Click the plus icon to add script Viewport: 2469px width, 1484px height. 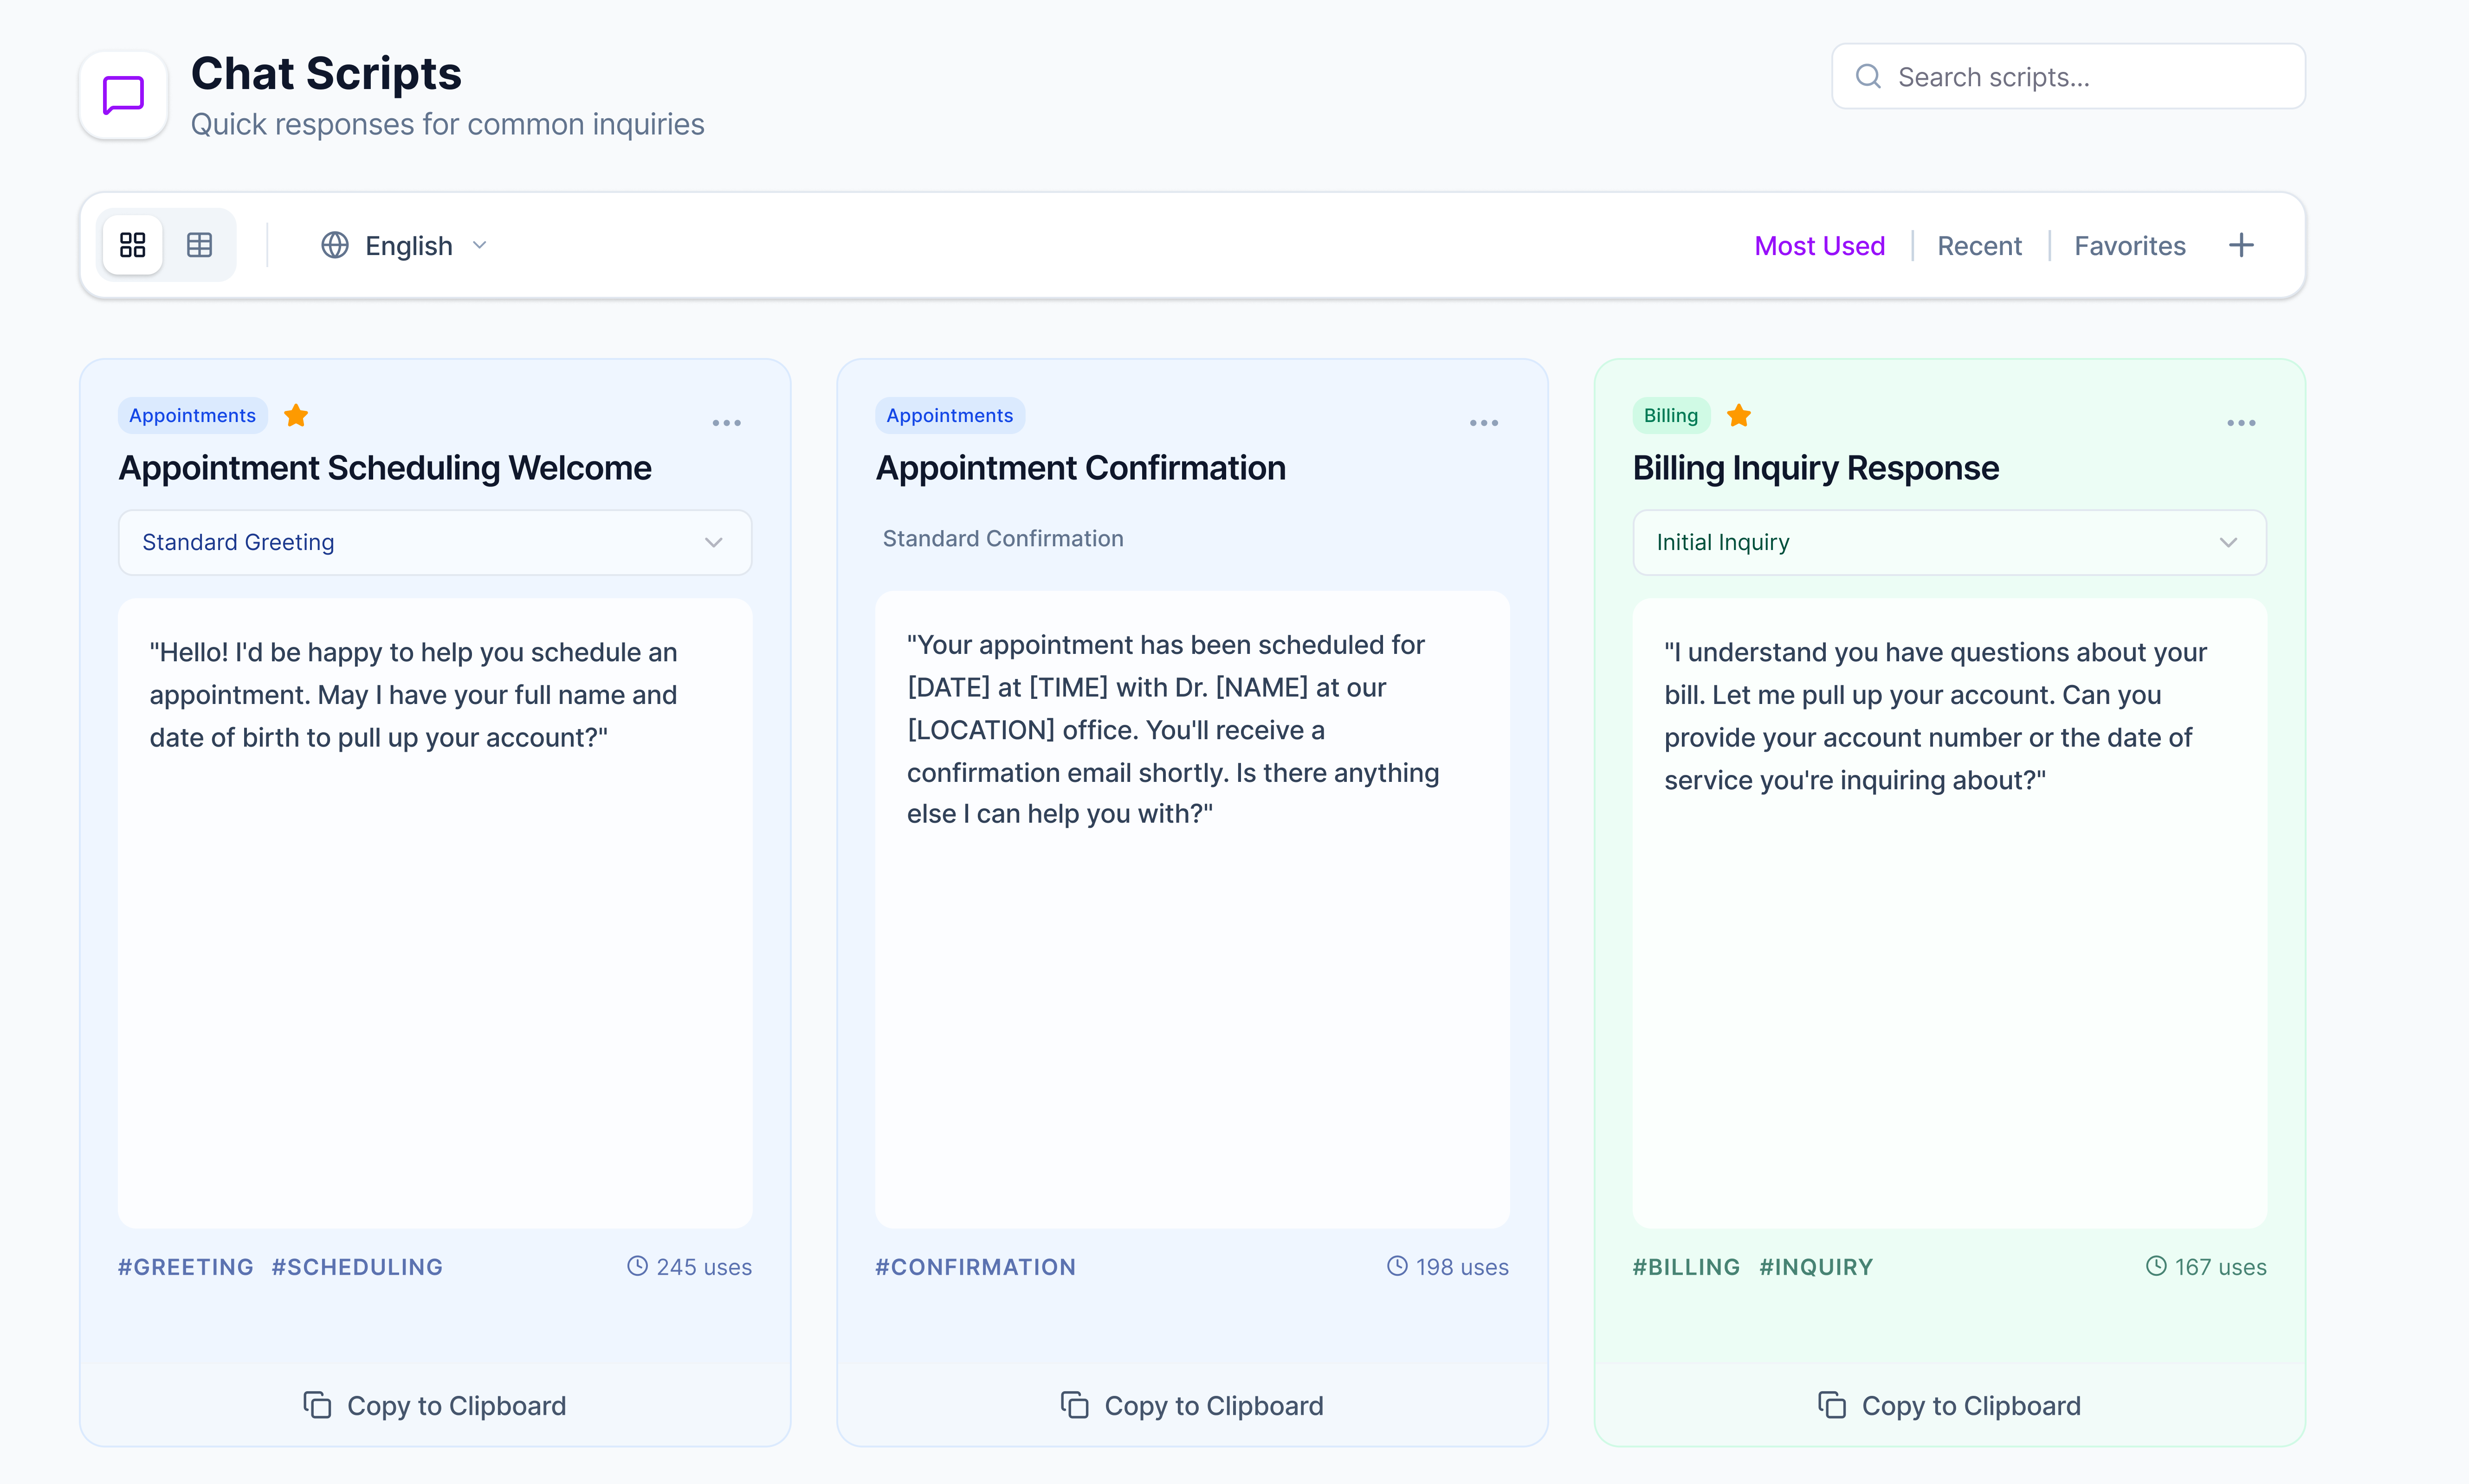[2241, 246]
